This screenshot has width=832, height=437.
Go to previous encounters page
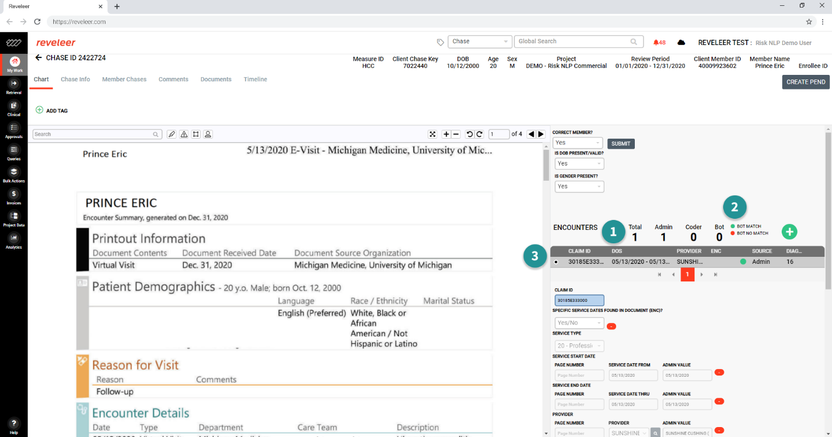click(673, 274)
